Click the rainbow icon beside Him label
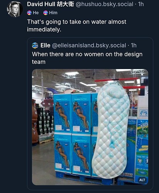This screenshot has height=193, width=159. coord(46,13)
